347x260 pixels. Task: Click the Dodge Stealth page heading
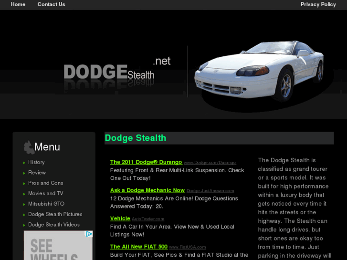pos(136,138)
